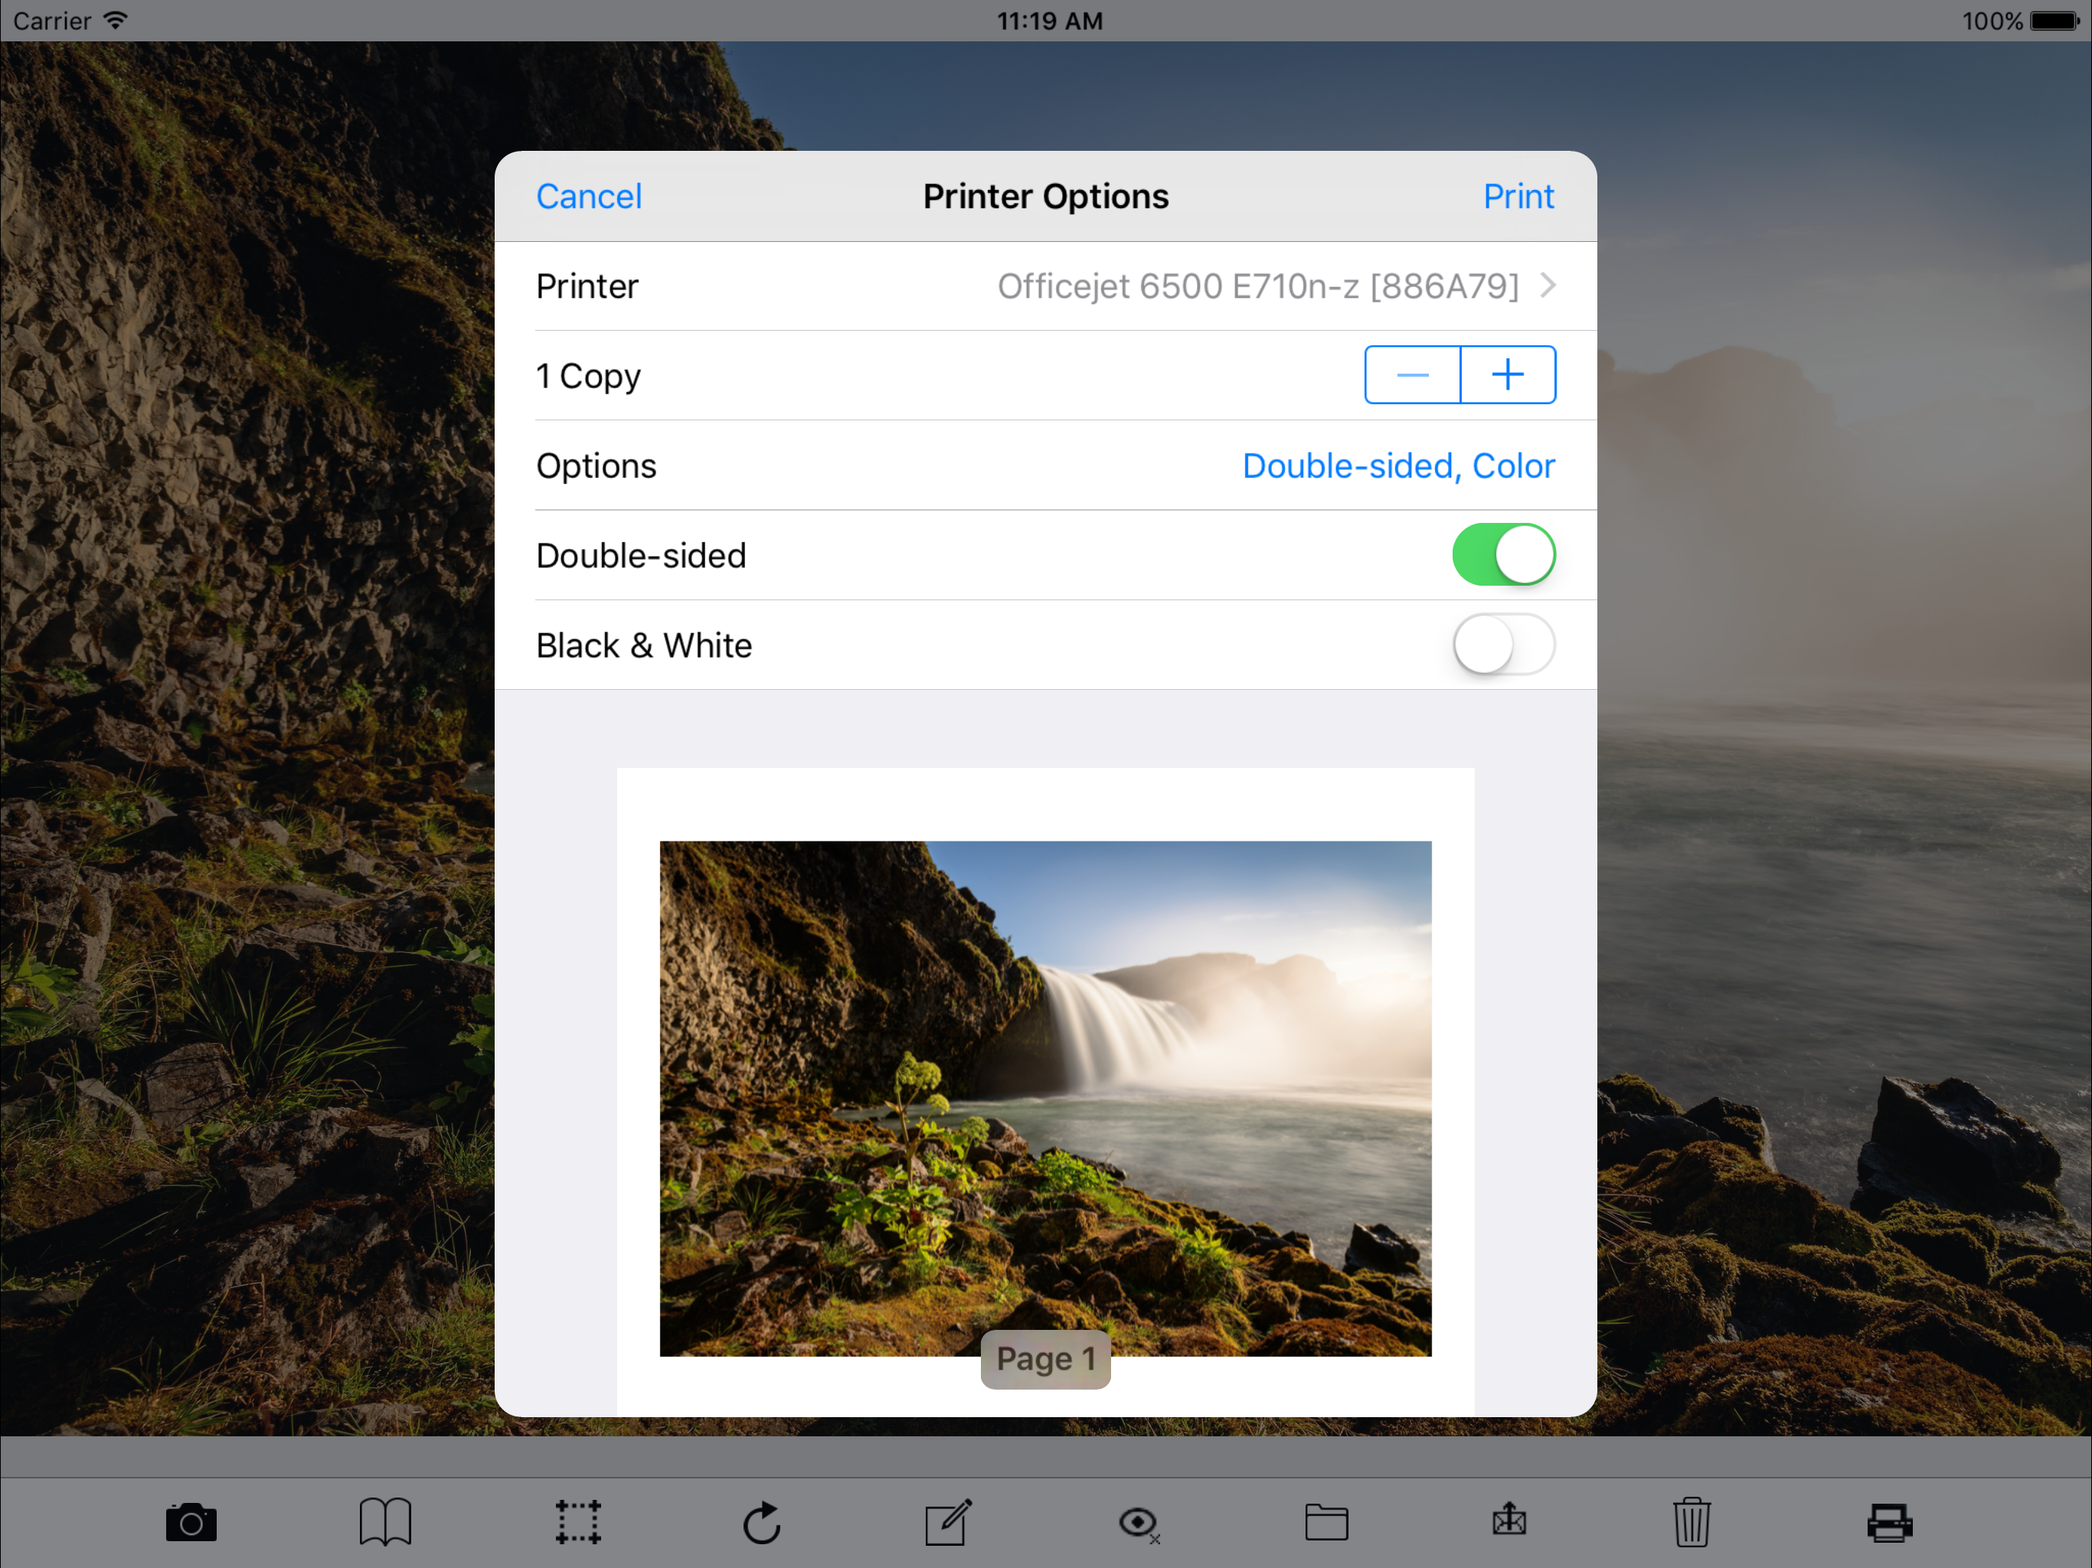Image resolution: width=2092 pixels, height=1568 pixels.
Task: Tap the Print button
Action: coord(1518,197)
